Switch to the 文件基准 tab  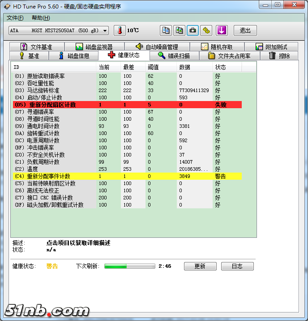[37, 47]
